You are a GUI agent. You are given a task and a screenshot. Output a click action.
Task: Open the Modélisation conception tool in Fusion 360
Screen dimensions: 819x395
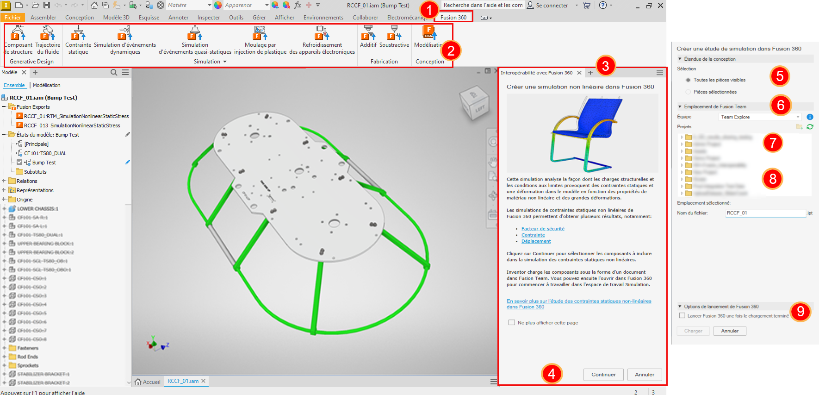click(x=429, y=37)
